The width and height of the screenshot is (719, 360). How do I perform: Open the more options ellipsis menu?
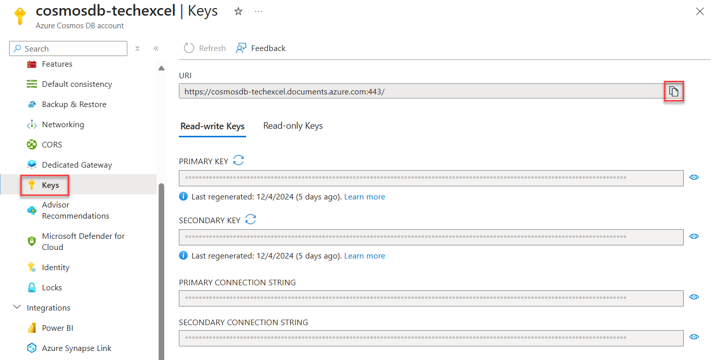(258, 11)
